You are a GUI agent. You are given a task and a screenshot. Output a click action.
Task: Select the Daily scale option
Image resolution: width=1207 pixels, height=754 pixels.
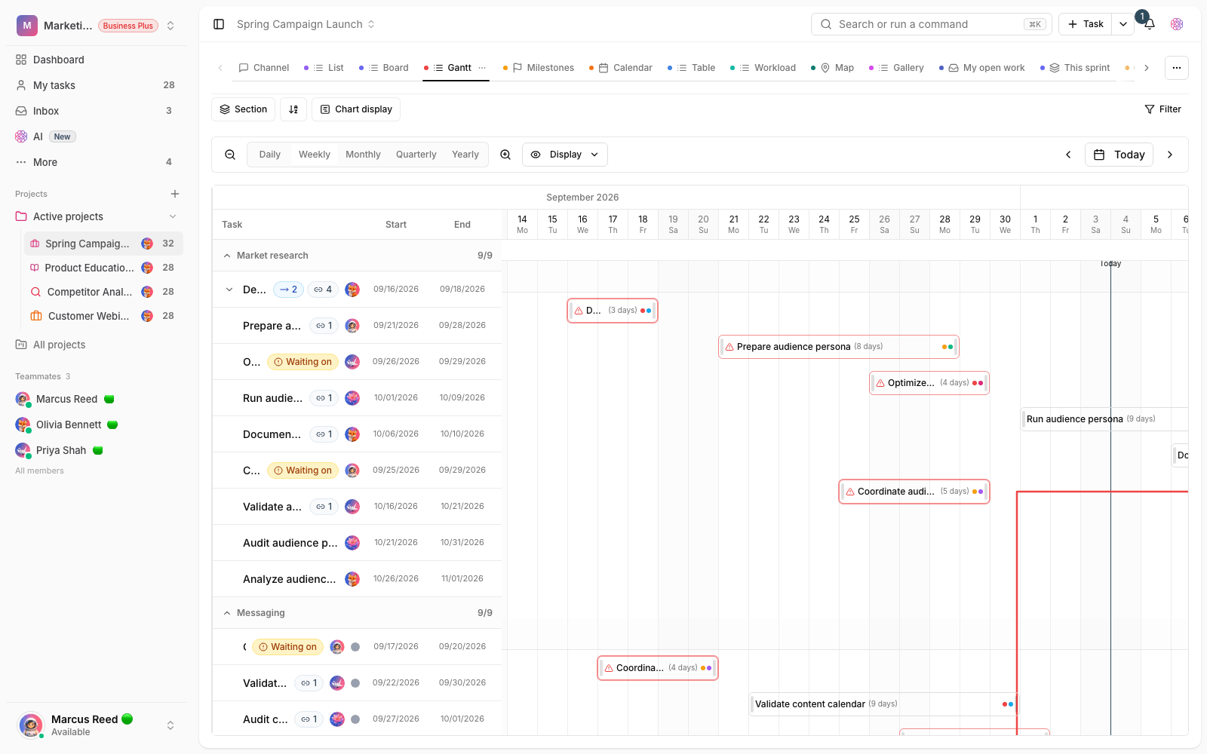(269, 155)
